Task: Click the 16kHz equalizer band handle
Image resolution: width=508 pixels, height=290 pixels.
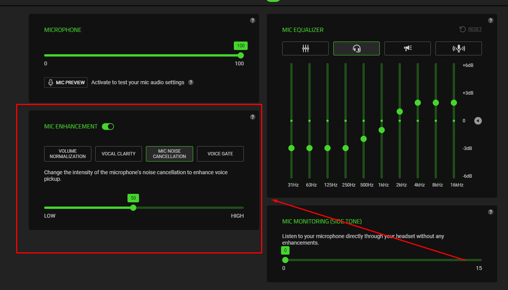Action: click(x=454, y=103)
